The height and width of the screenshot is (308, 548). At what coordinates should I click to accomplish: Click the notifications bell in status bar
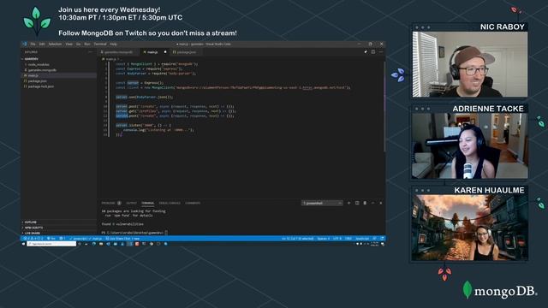point(382,239)
